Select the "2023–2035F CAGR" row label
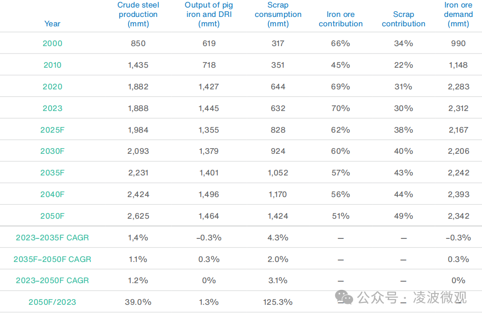The height and width of the screenshot is (317, 482). tap(52, 238)
